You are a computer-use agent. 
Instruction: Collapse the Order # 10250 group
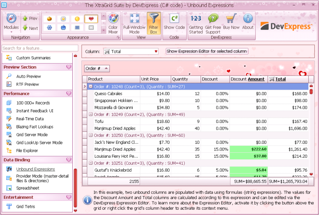(91, 135)
